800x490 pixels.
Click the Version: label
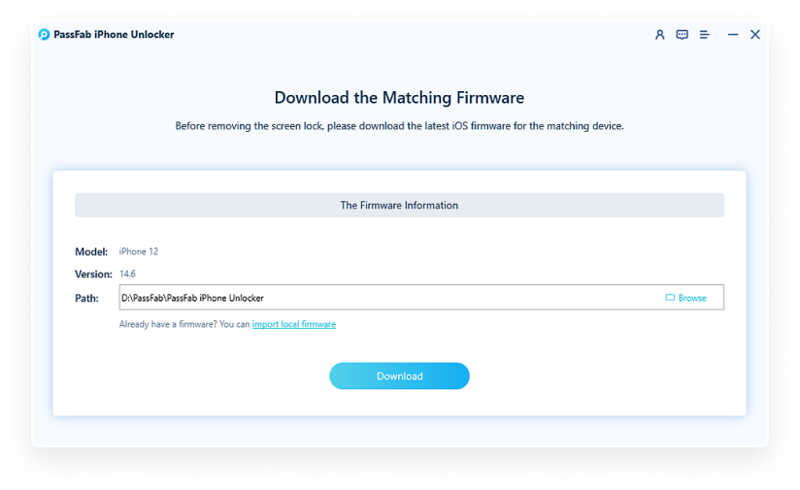(93, 275)
